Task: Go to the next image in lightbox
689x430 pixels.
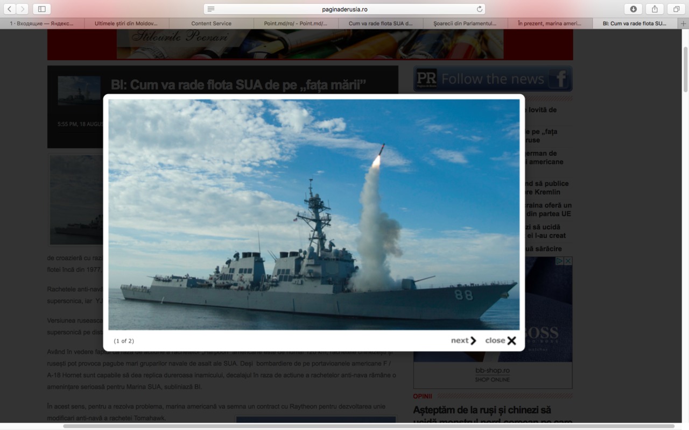Action: coord(463,340)
